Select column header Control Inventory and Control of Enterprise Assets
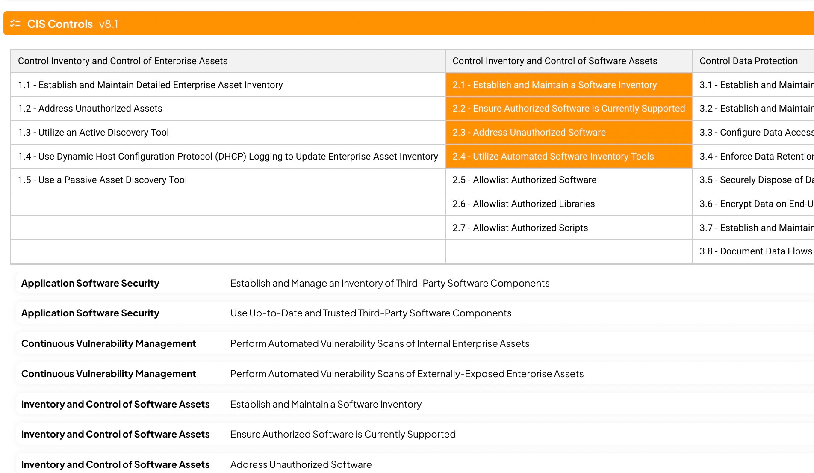Viewport: 814px width, 473px height. pos(228,61)
